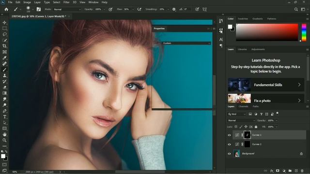The width and height of the screenshot is (310, 174).
Task: Toggle pressure for opacity in options bar
Action: point(110,9)
